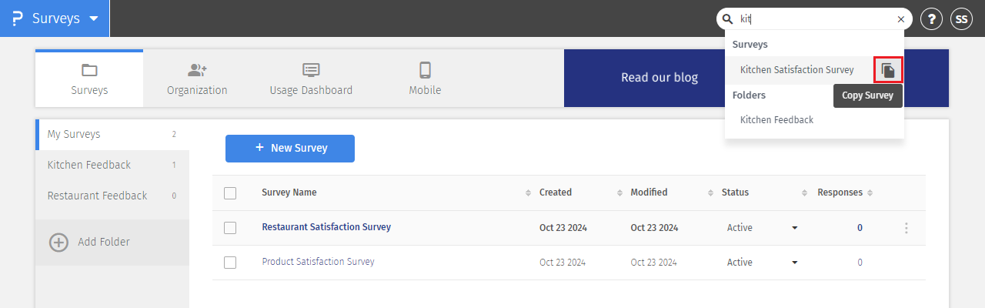Screen dimensions: 985x308
Task: Open the Kitchen Feedback folder in sidebar
Action: (x=112, y=165)
